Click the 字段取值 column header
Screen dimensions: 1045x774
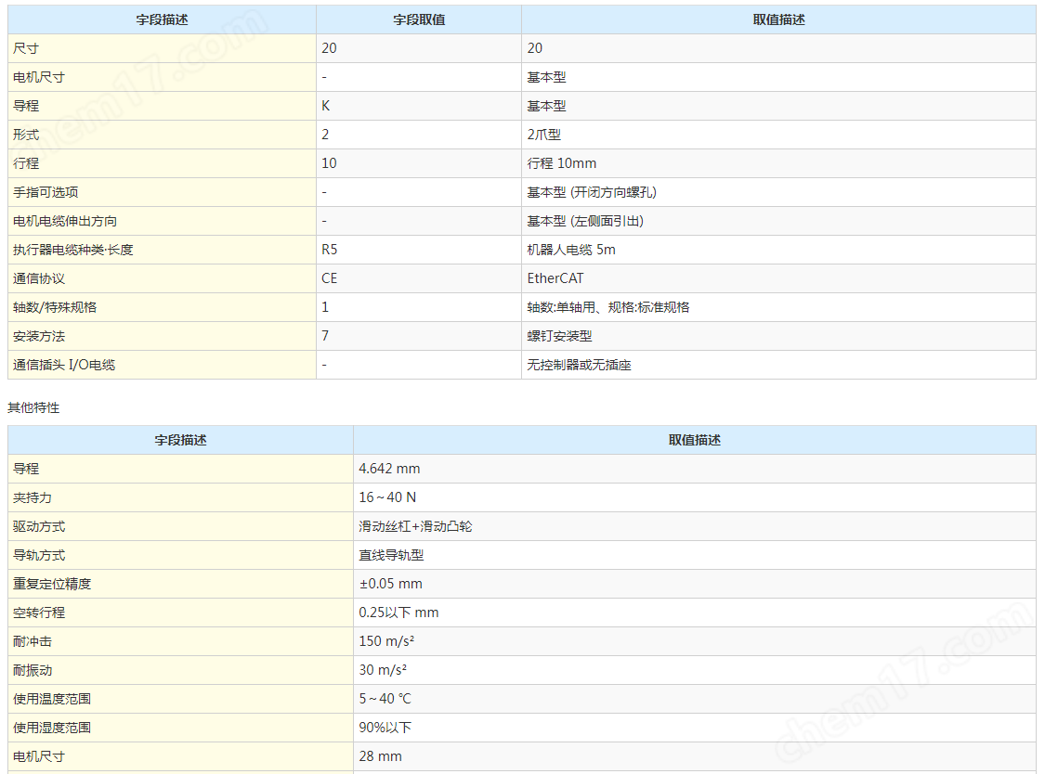[x=418, y=19]
